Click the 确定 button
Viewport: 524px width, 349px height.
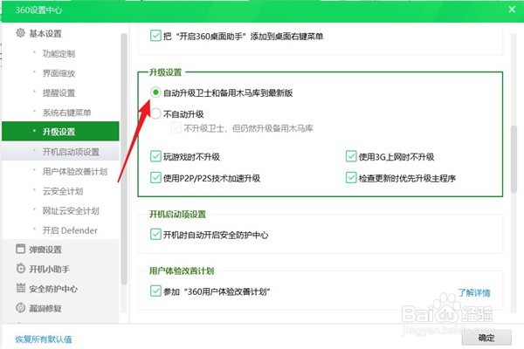[x=486, y=338]
